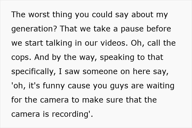
Task: Click the word "funny"
Action: [54, 86]
